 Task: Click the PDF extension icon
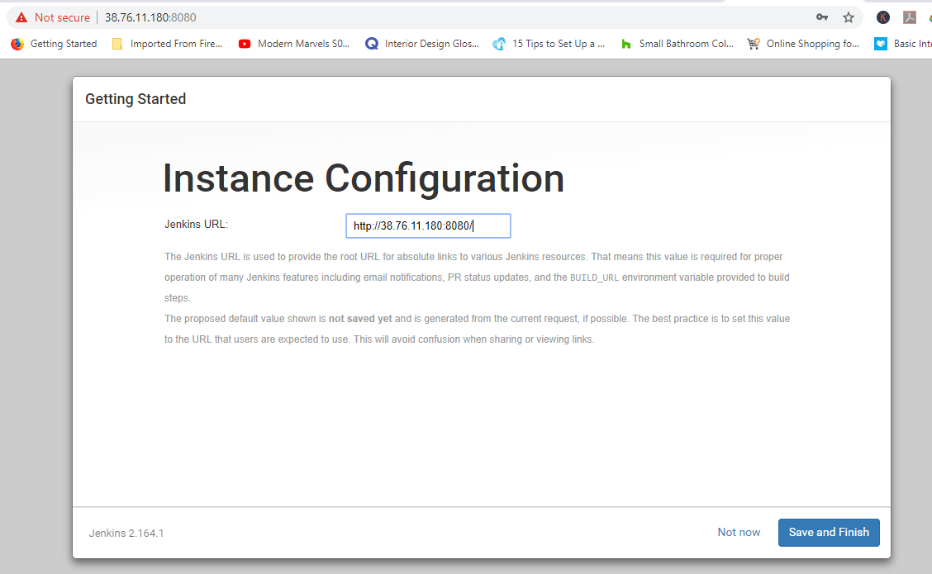(x=910, y=17)
